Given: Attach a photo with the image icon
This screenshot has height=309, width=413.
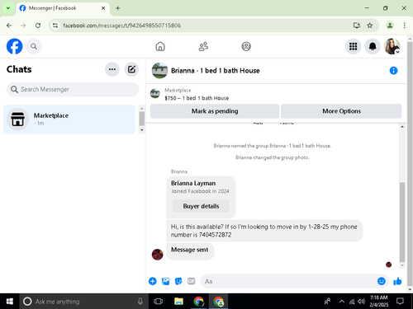Looking at the screenshot, I should (165, 281).
